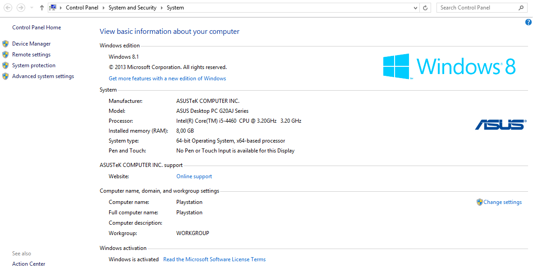Open Action Center under See also
Screen dimensions: 533x268
(28, 264)
